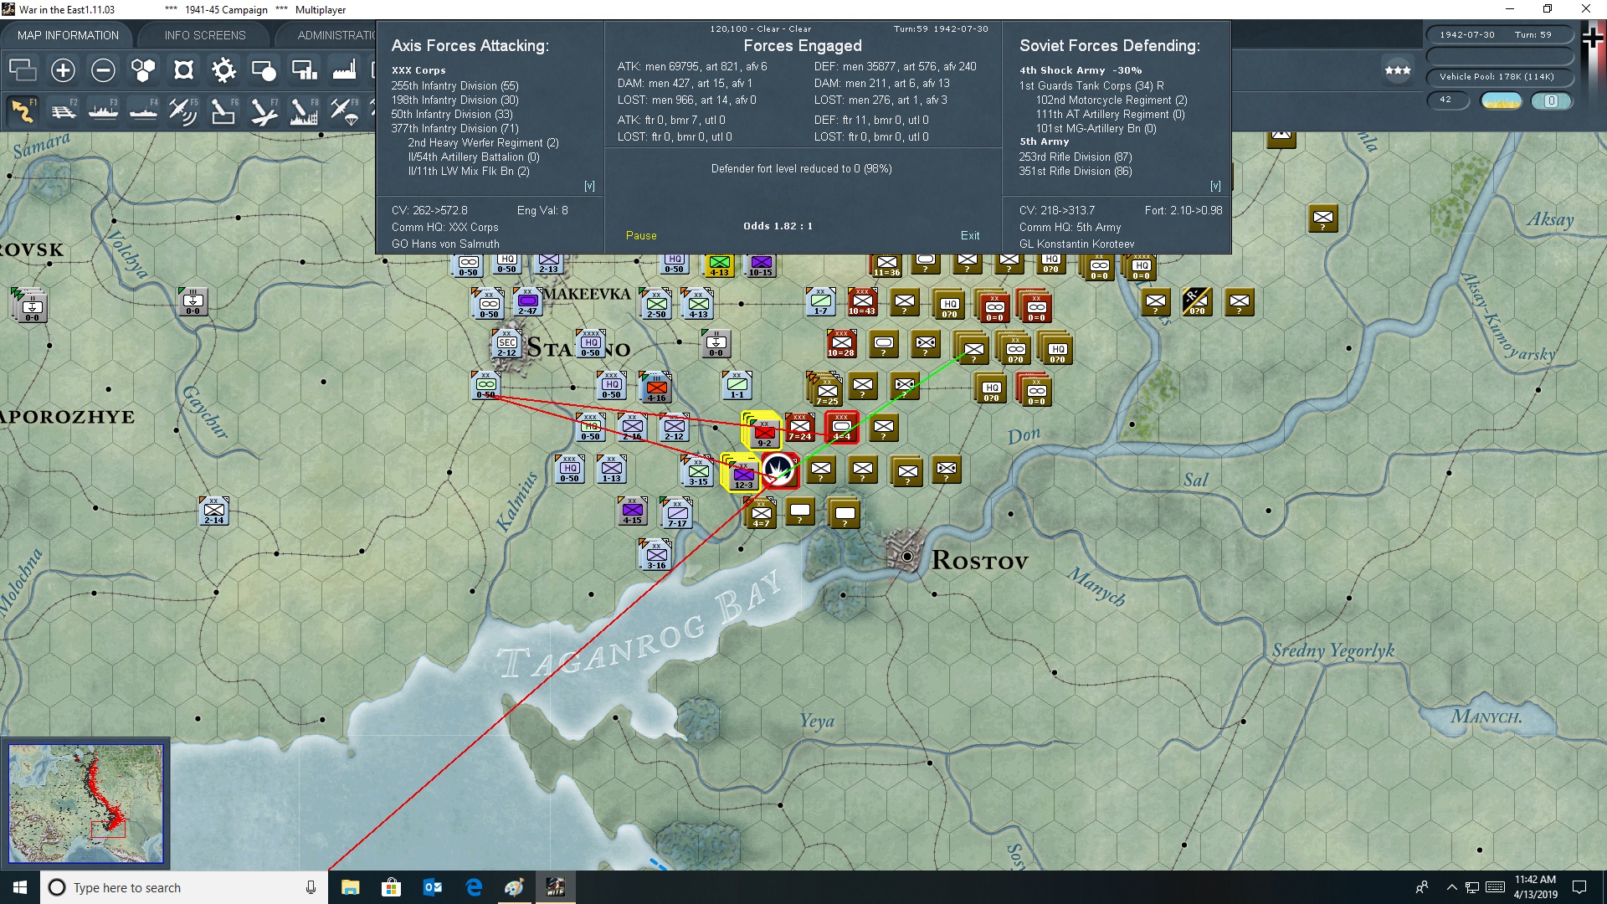Click the admin points value 42
Image resolution: width=1607 pixels, height=904 pixels.
(x=1448, y=100)
